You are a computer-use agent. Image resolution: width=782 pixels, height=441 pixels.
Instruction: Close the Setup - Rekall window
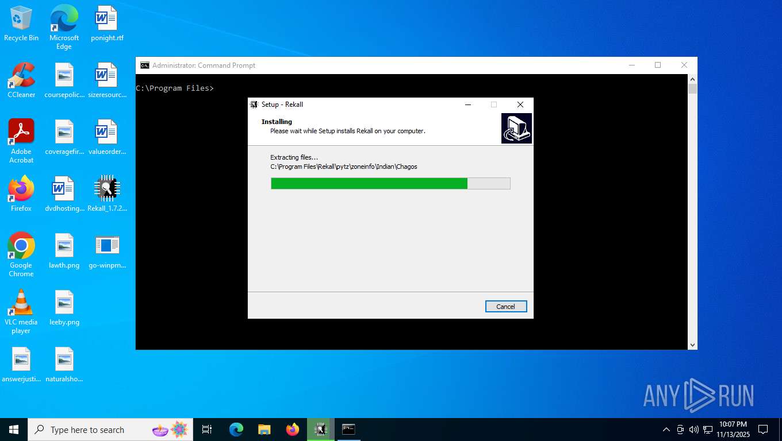click(520, 105)
